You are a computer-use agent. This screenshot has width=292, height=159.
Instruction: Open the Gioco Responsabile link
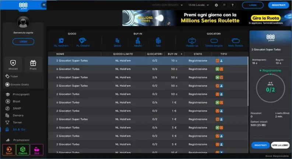click(277, 156)
